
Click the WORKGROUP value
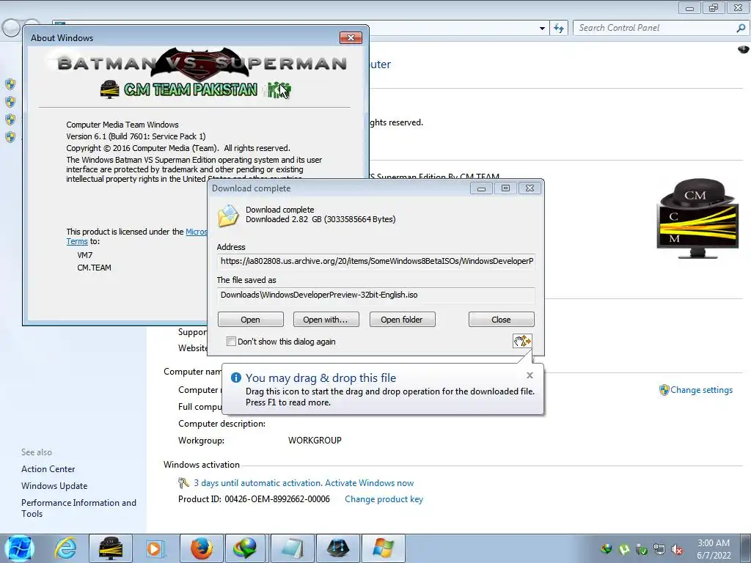(315, 441)
